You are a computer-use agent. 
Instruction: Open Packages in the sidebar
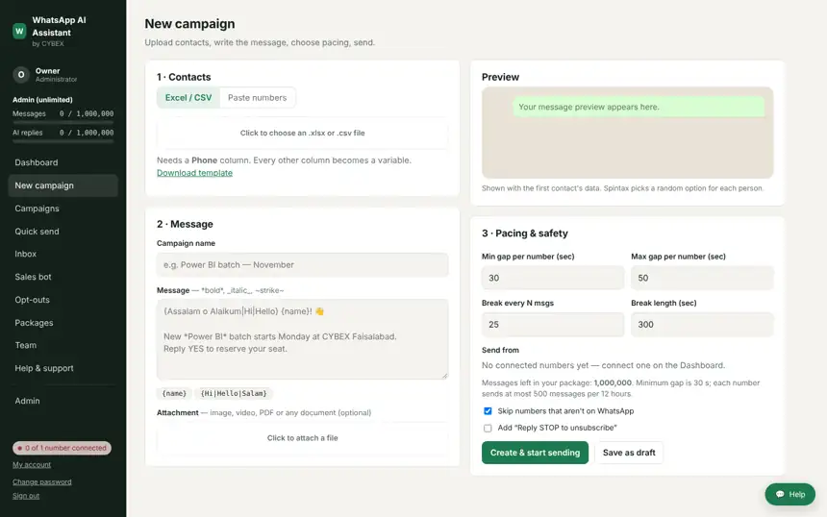click(63, 323)
